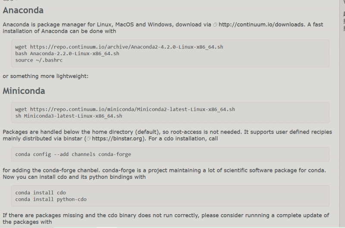The image size is (345, 228).
Task: Click the conda install python-cdo command line
Action: coord(51,199)
